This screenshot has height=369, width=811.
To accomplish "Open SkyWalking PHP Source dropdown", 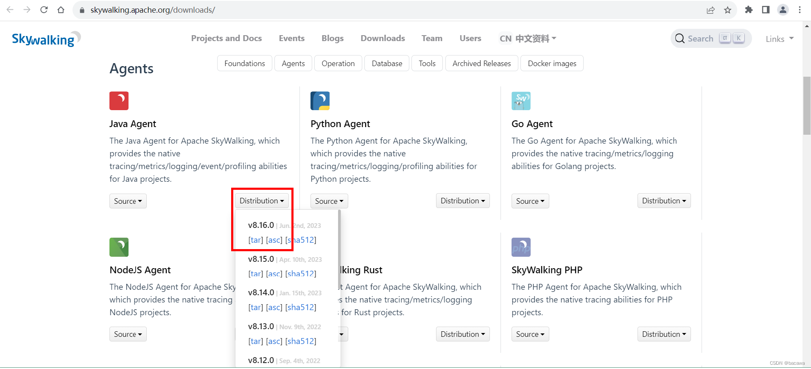I will [x=530, y=334].
